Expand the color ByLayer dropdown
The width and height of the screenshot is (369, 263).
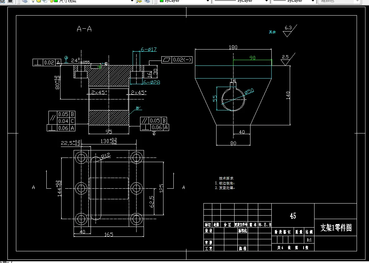(x=208, y=1)
